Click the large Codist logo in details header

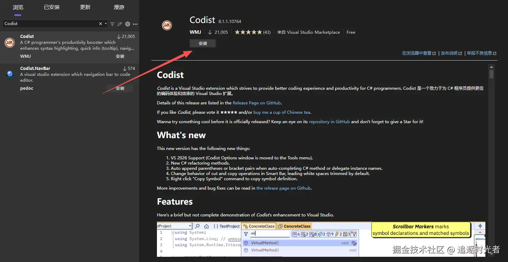[167, 25]
